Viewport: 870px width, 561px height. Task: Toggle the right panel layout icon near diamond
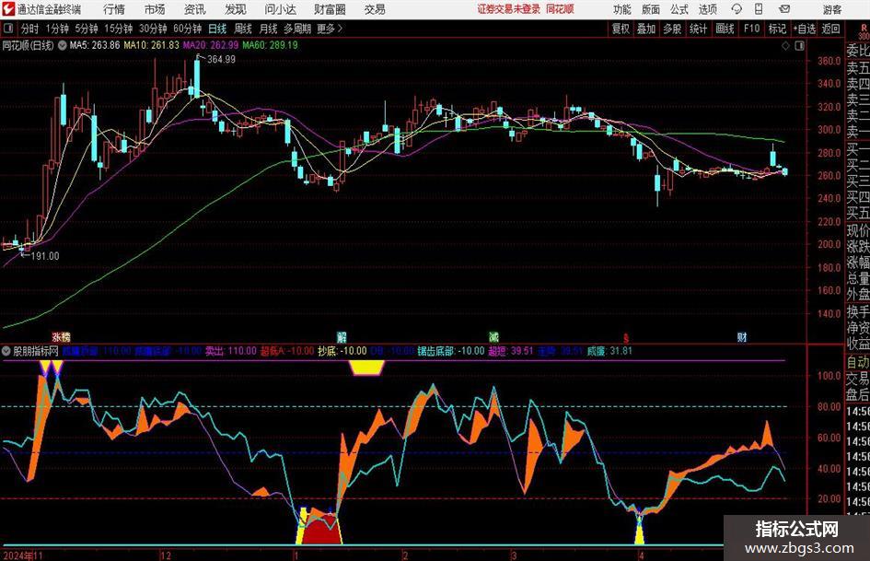pyautogui.click(x=799, y=46)
